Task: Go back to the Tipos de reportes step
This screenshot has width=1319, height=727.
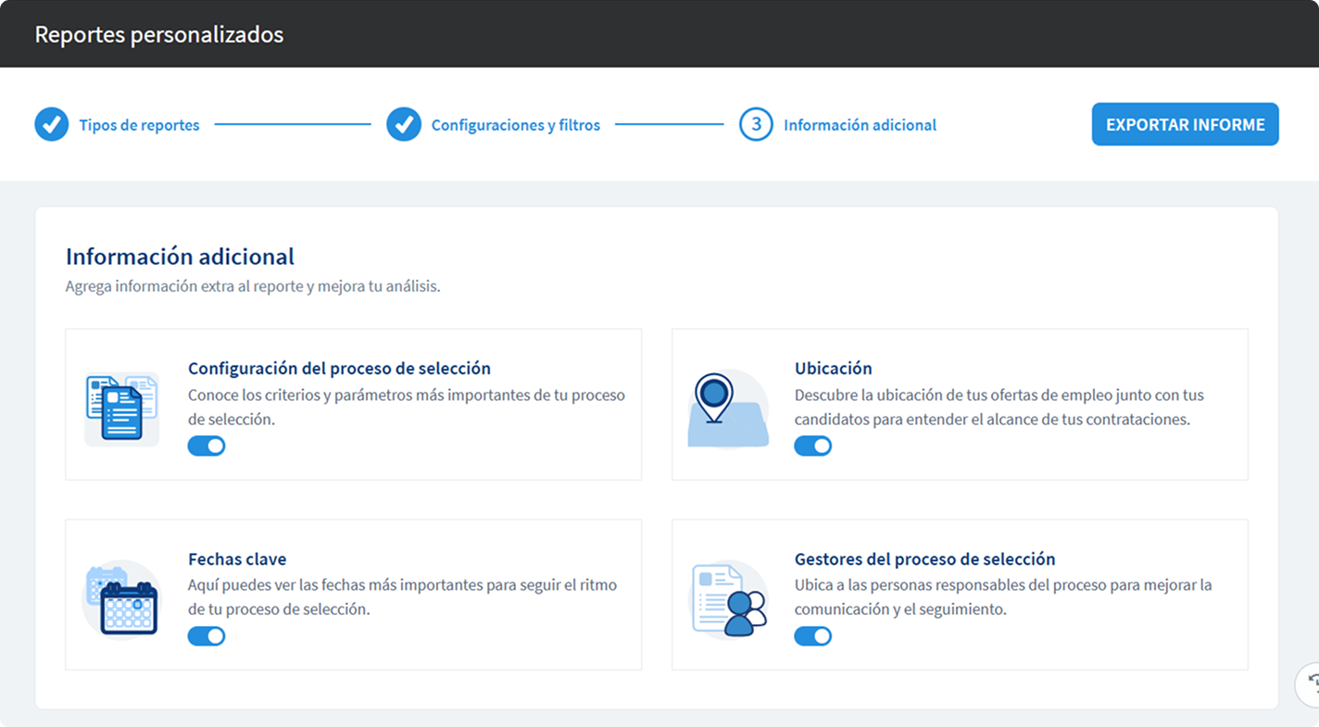Action: (x=139, y=124)
